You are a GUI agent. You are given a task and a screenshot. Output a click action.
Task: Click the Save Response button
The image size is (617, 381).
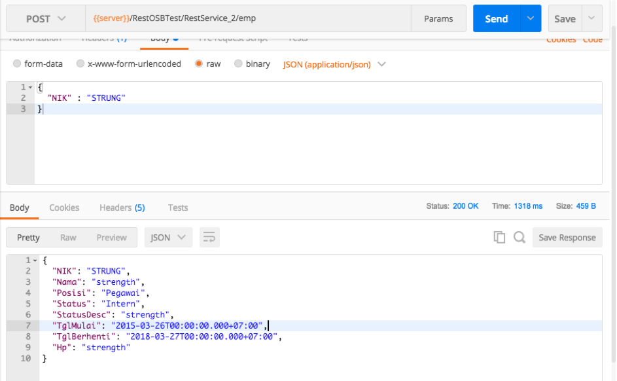pyautogui.click(x=567, y=238)
